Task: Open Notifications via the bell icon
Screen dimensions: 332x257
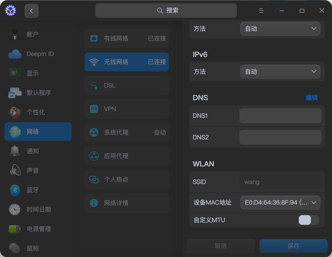Action: click(x=15, y=151)
